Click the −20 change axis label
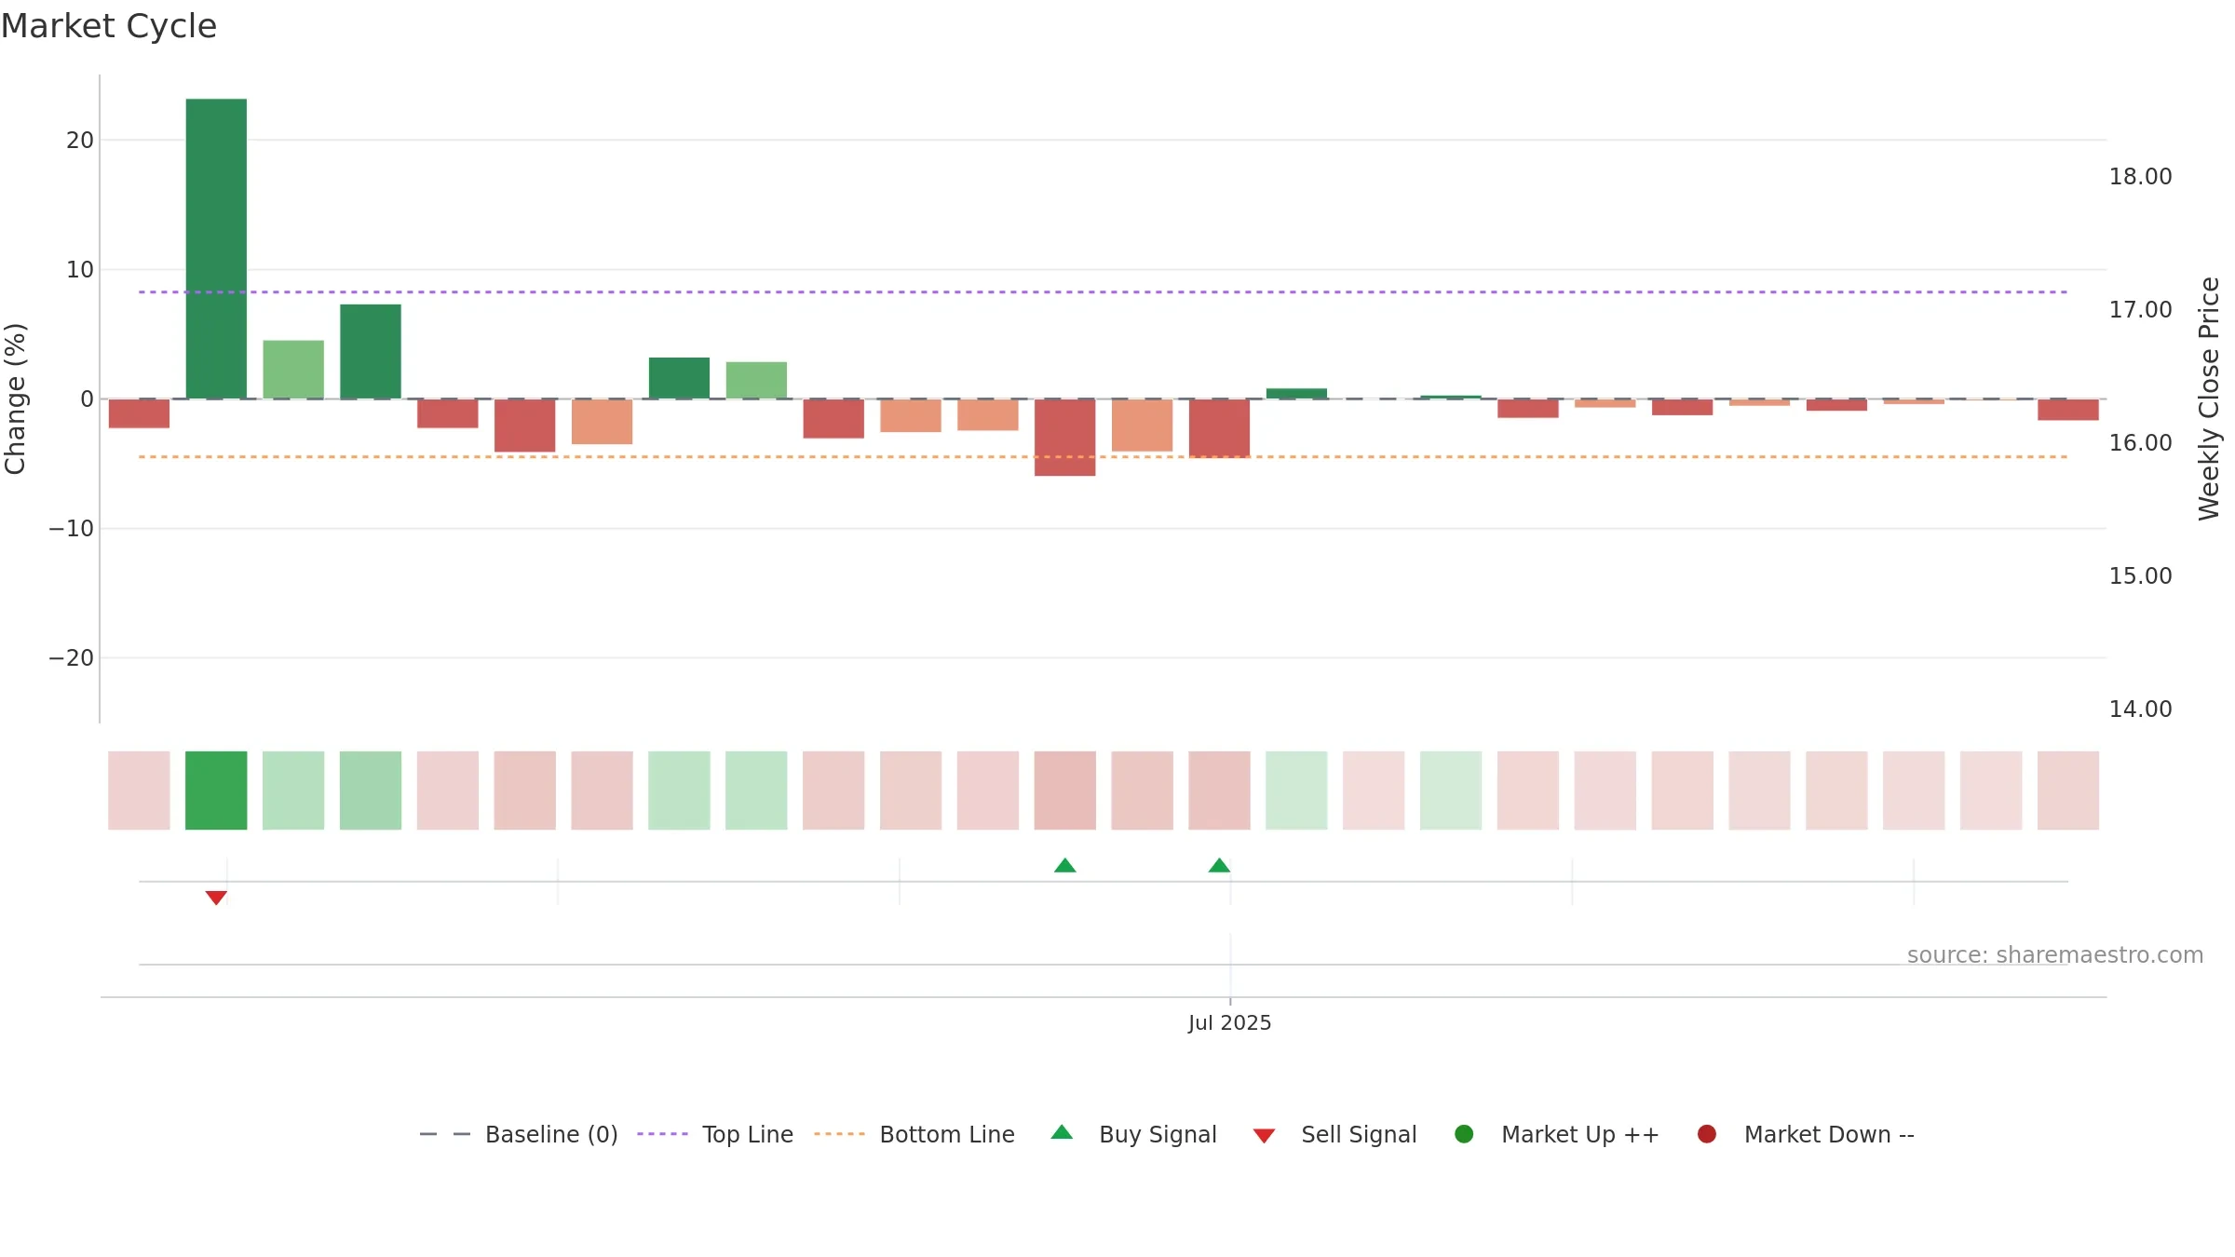The height and width of the screenshot is (1257, 2235). 72,658
